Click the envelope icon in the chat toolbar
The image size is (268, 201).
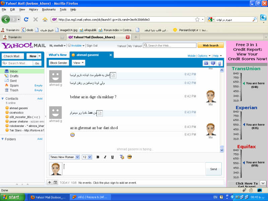pyautogui.click(x=206, y=63)
